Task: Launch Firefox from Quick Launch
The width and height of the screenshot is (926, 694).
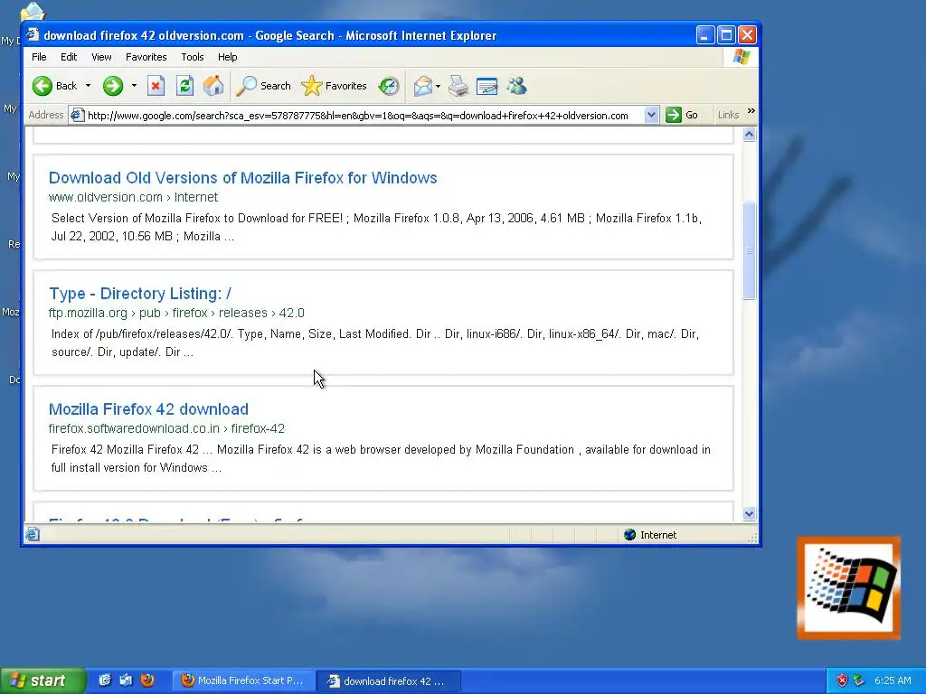Action: [x=147, y=680]
